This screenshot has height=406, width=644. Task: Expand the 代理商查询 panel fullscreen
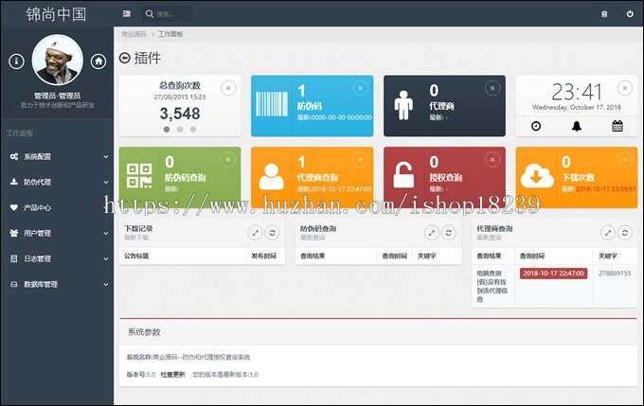(608, 233)
